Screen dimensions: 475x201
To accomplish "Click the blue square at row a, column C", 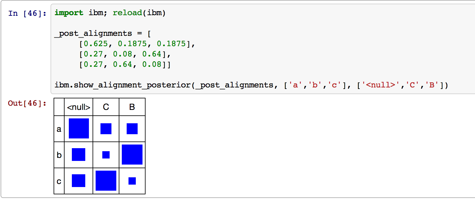I will [x=106, y=129].
